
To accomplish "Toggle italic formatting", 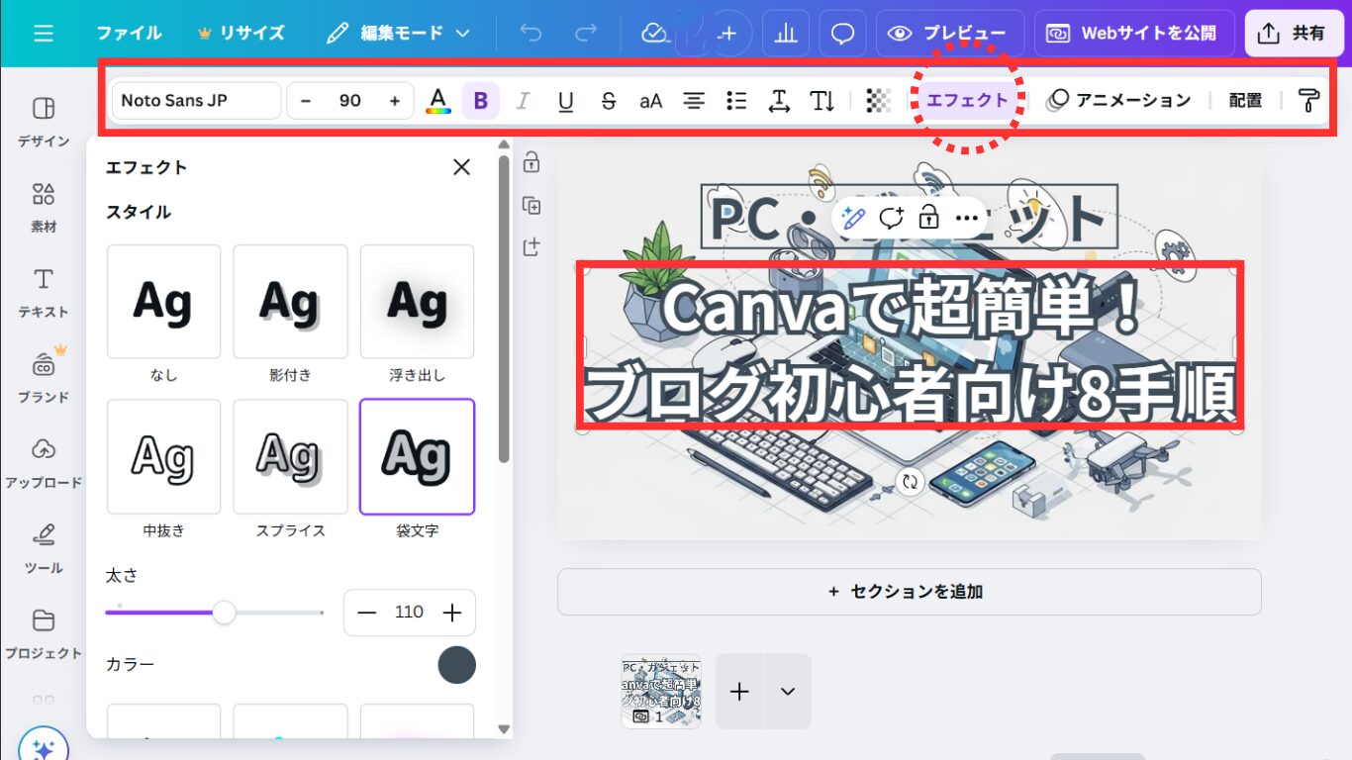I will [524, 101].
